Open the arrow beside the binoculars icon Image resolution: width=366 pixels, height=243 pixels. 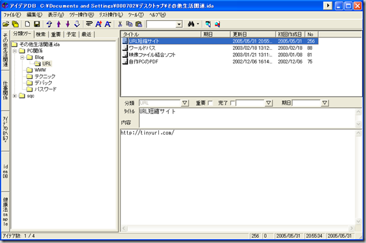pos(198,24)
